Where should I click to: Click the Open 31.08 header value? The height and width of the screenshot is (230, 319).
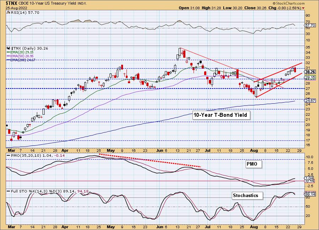(189, 8)
